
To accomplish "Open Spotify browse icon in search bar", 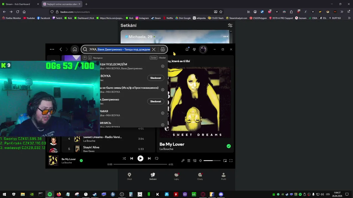I will pos(163,49).
